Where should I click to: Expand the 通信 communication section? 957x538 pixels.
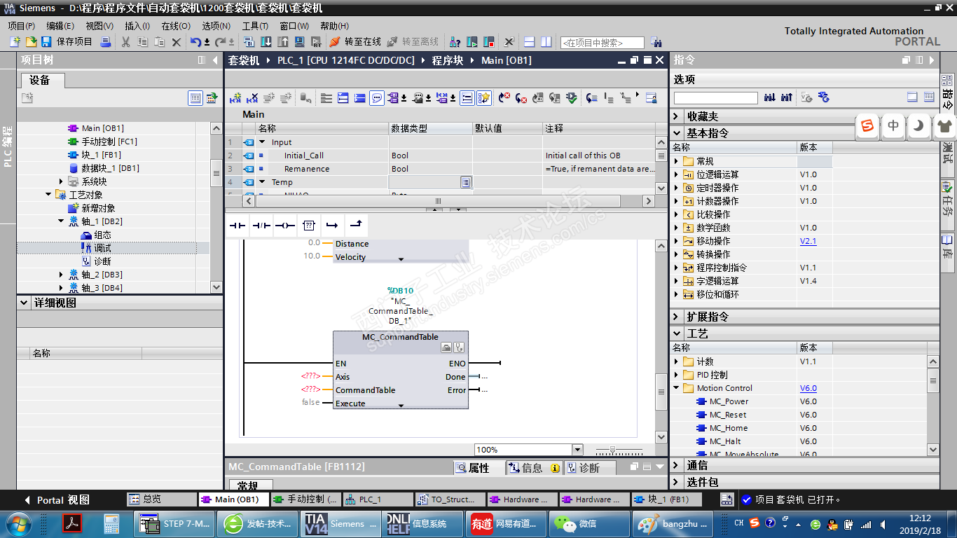tap(677, 465)
